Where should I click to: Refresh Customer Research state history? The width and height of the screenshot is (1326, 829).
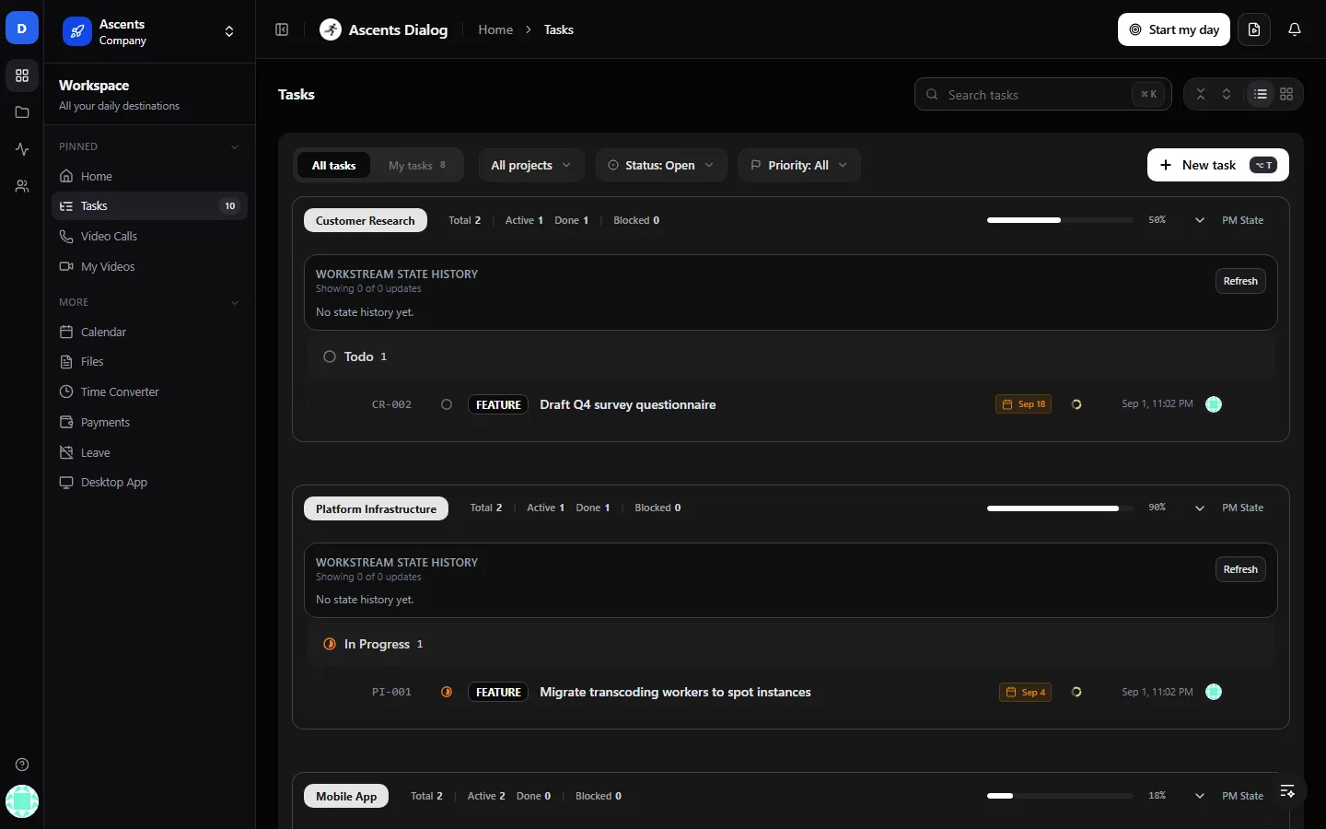1240,281
